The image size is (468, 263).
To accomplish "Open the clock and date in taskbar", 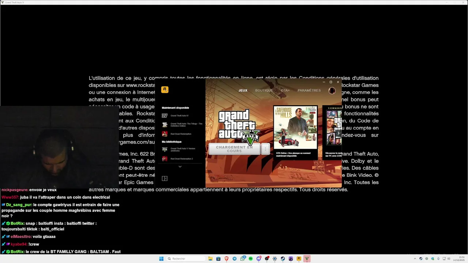I will coord(459,259).
